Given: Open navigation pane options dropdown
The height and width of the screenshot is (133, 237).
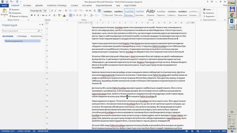Looking at the screenshot, I should point(40,24).
